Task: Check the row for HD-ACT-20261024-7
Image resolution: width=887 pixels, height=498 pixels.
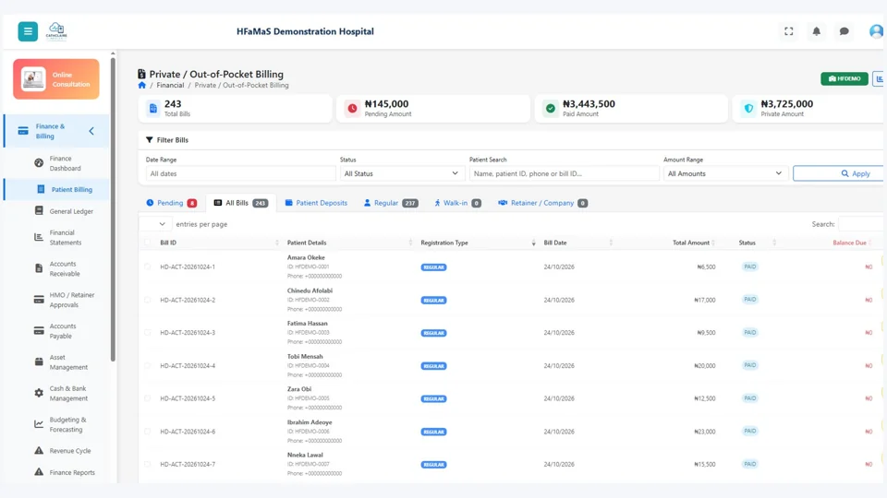Action: point(148,464)
